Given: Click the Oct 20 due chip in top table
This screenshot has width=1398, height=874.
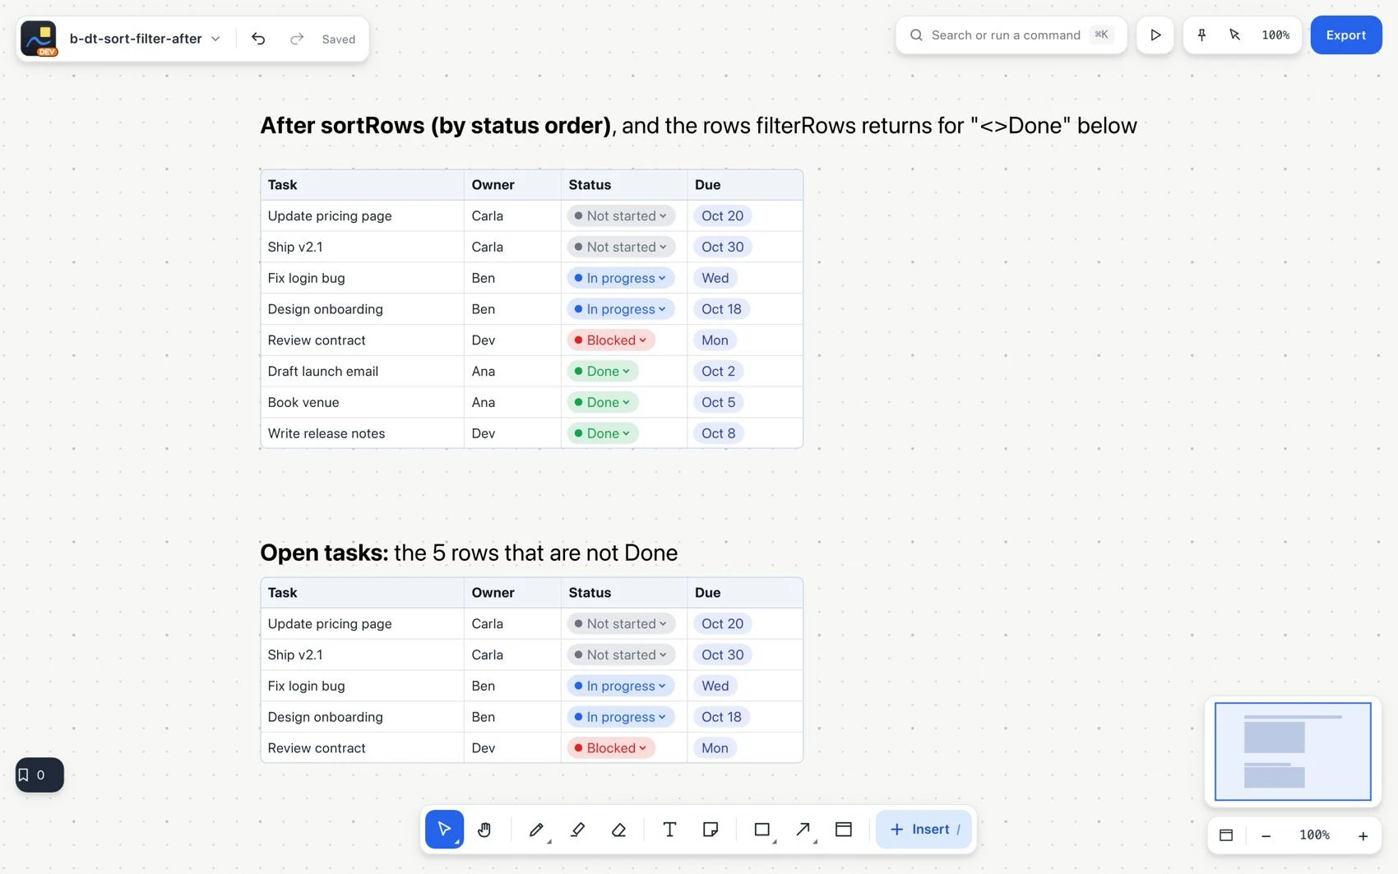Looking at the screenshot, I should click(x=722, y=215).
